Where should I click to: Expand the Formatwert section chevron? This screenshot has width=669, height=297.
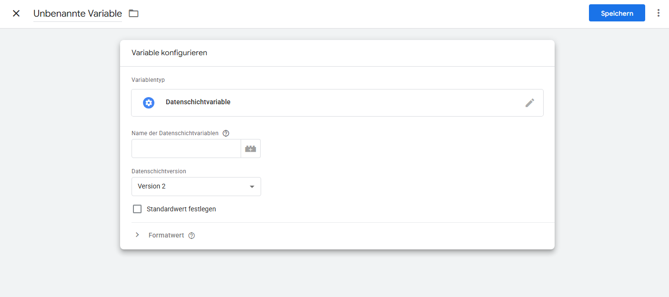coord(137,235)
